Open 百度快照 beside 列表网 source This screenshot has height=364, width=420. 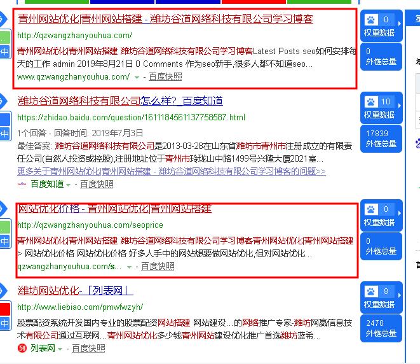(89, 349)
